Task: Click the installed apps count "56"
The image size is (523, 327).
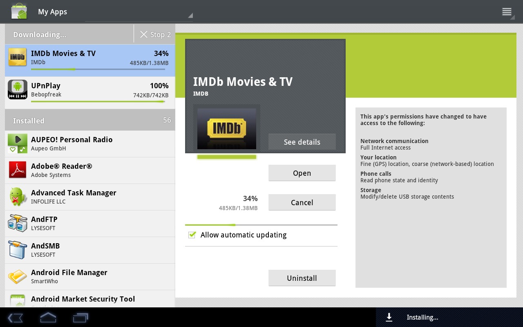Action: (167, 120)
